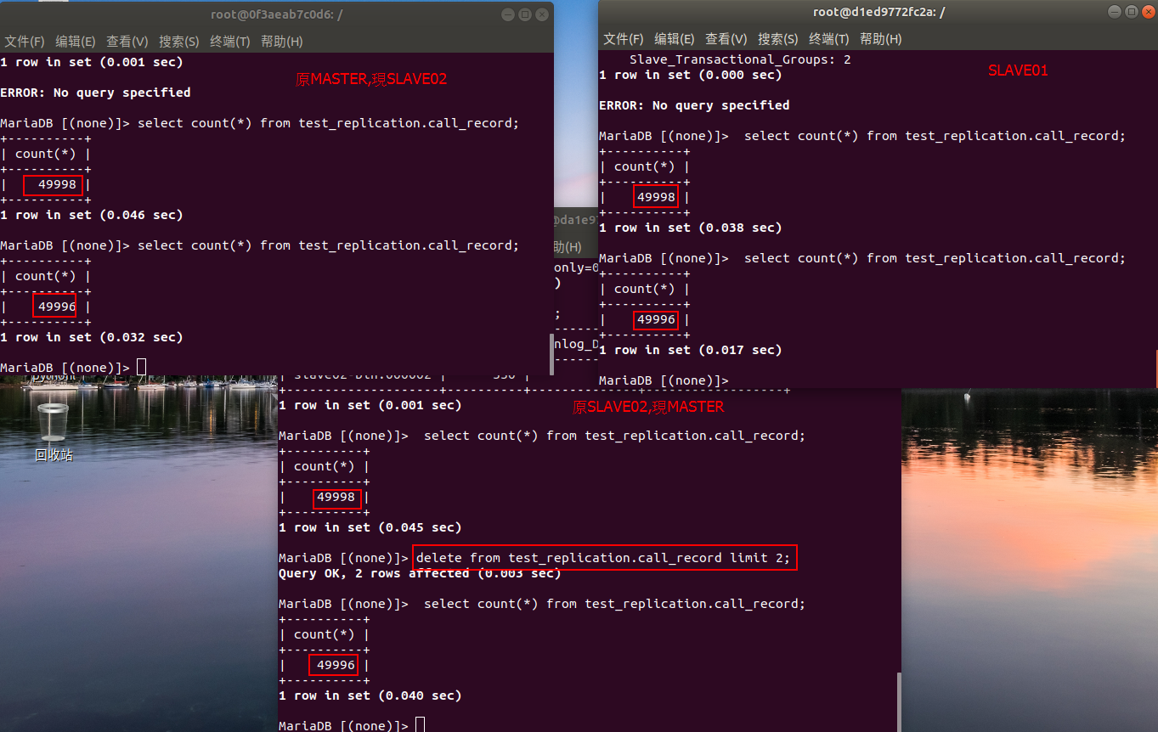Open 帮助(H) menu in the SLAVE01 terminal
The image size is (1158, 732).
click(880, 39)
